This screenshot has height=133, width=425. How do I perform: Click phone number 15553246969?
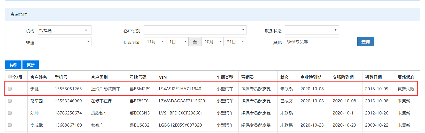pos(68,101)
